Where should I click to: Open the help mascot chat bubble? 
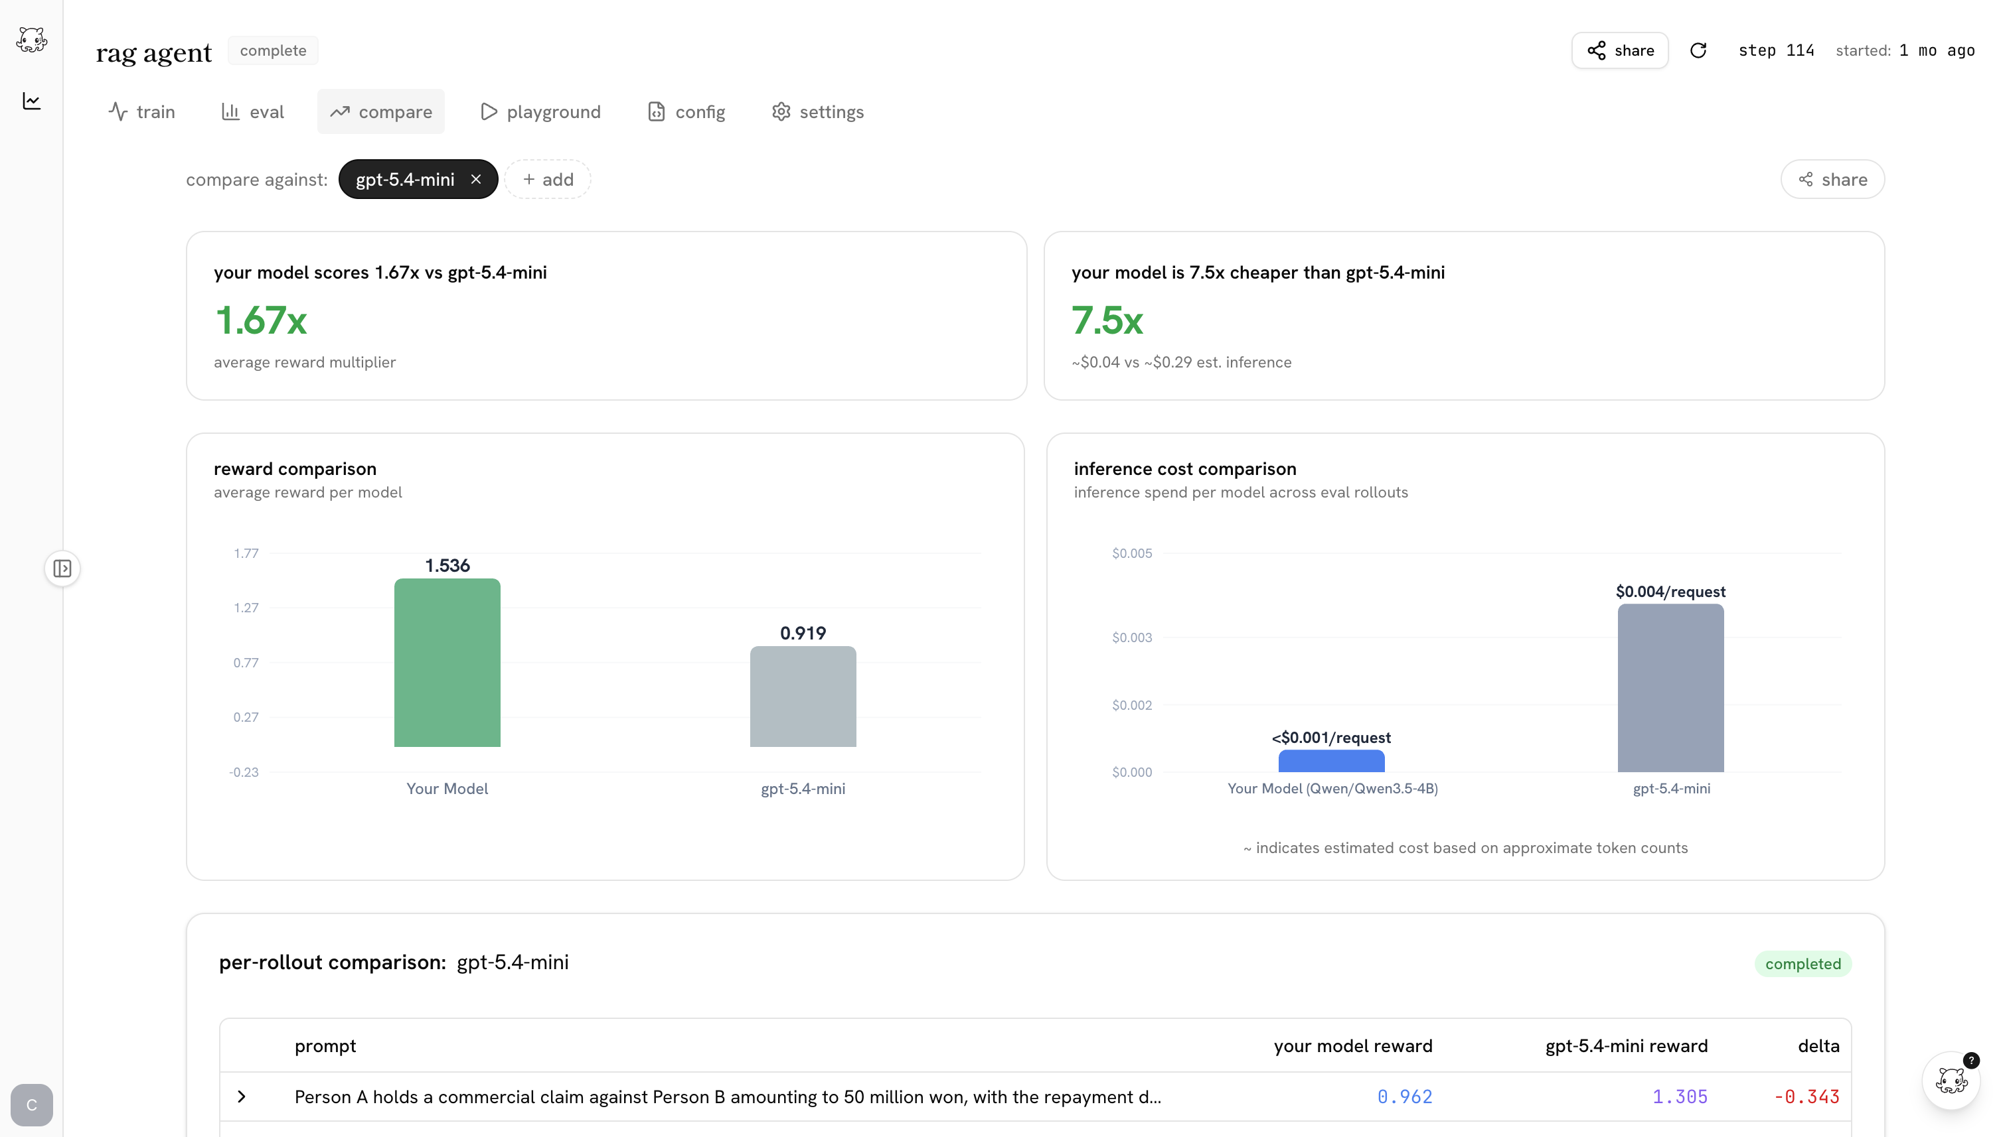1951,1081
